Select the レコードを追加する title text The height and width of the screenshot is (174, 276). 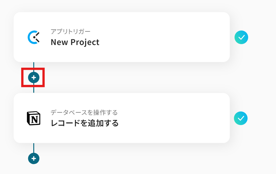pos(84,123)
